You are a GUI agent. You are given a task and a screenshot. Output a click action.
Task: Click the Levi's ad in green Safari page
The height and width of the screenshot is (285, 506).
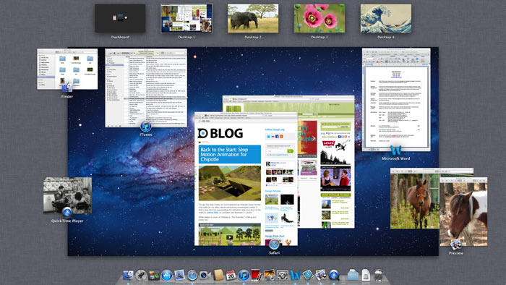click(x=335, y=152)
